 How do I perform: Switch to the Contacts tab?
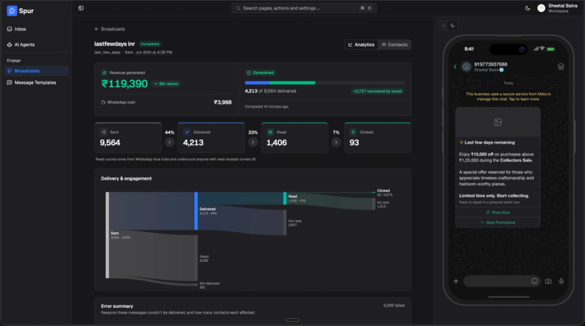coord(394,45)
